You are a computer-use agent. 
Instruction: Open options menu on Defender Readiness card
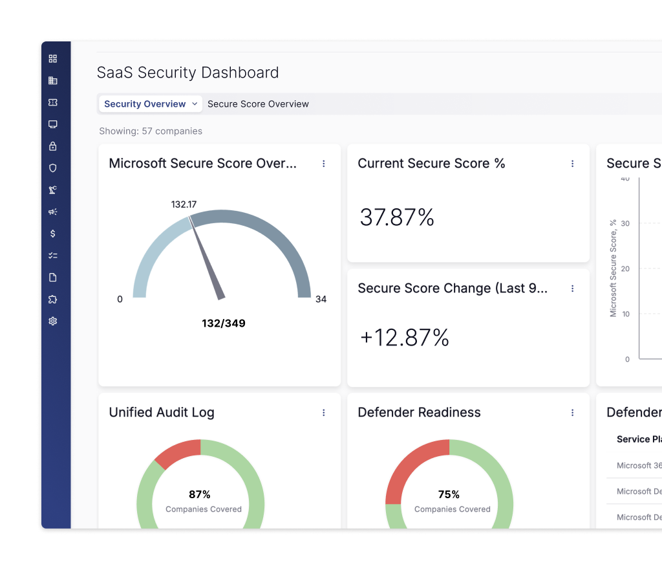point(573,412)
